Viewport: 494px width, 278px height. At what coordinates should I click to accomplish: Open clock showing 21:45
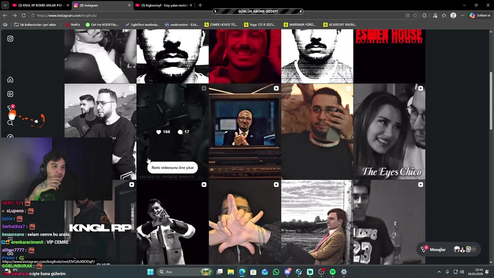[x=475, y=272]
